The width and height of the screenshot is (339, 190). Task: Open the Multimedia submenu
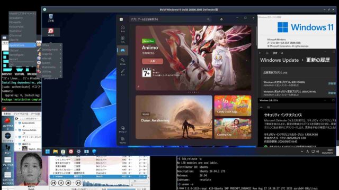coord(49,67)
